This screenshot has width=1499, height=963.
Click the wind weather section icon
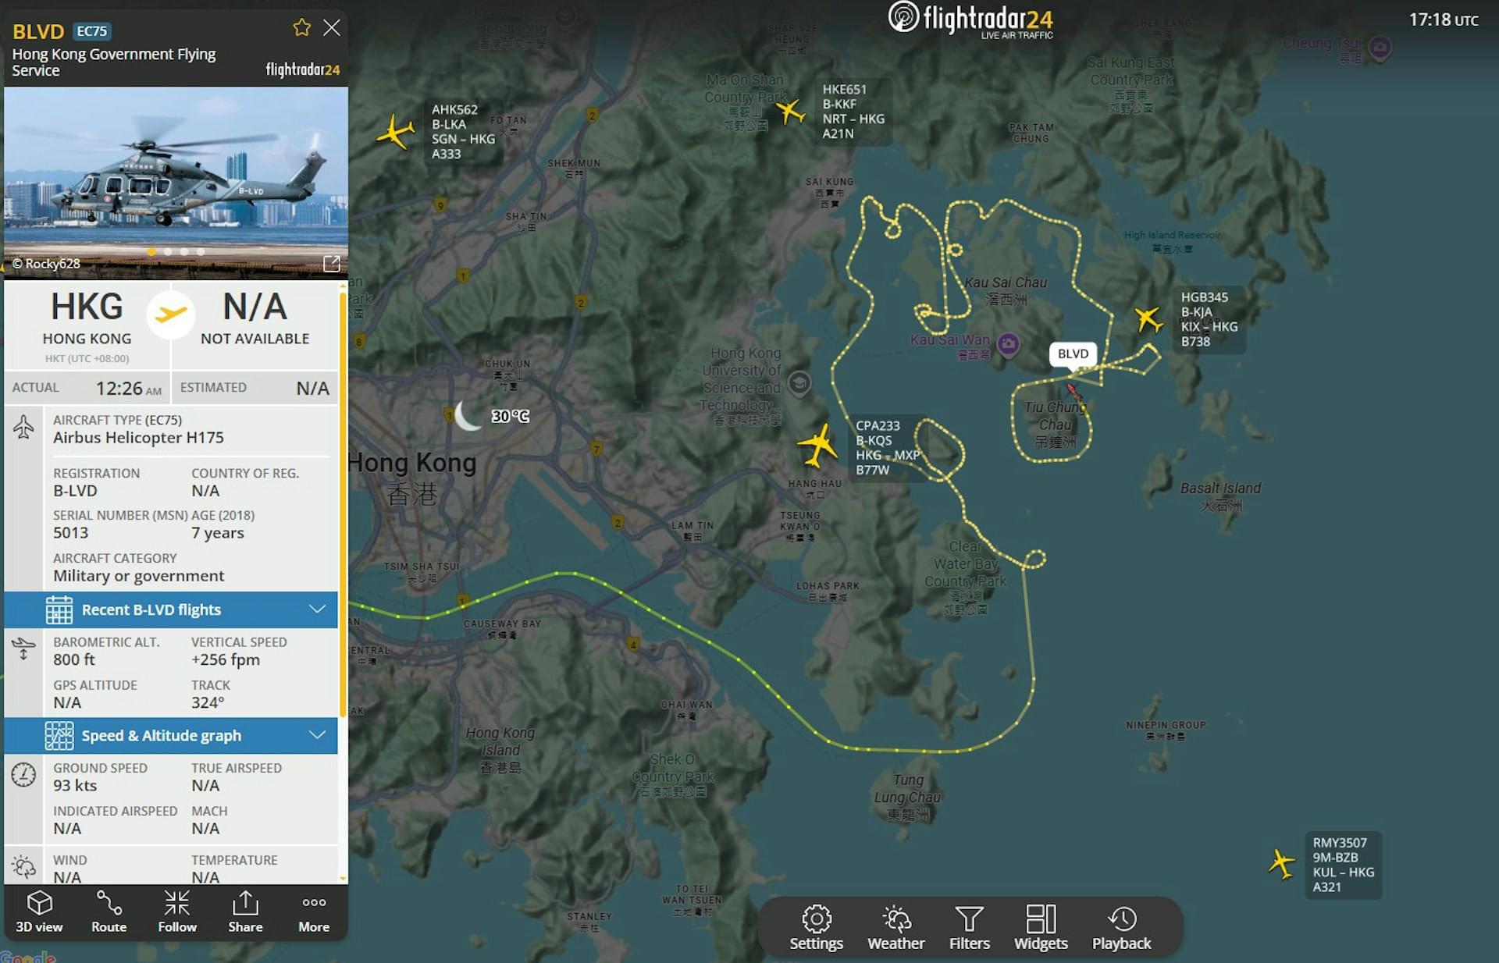coord(23,866)
